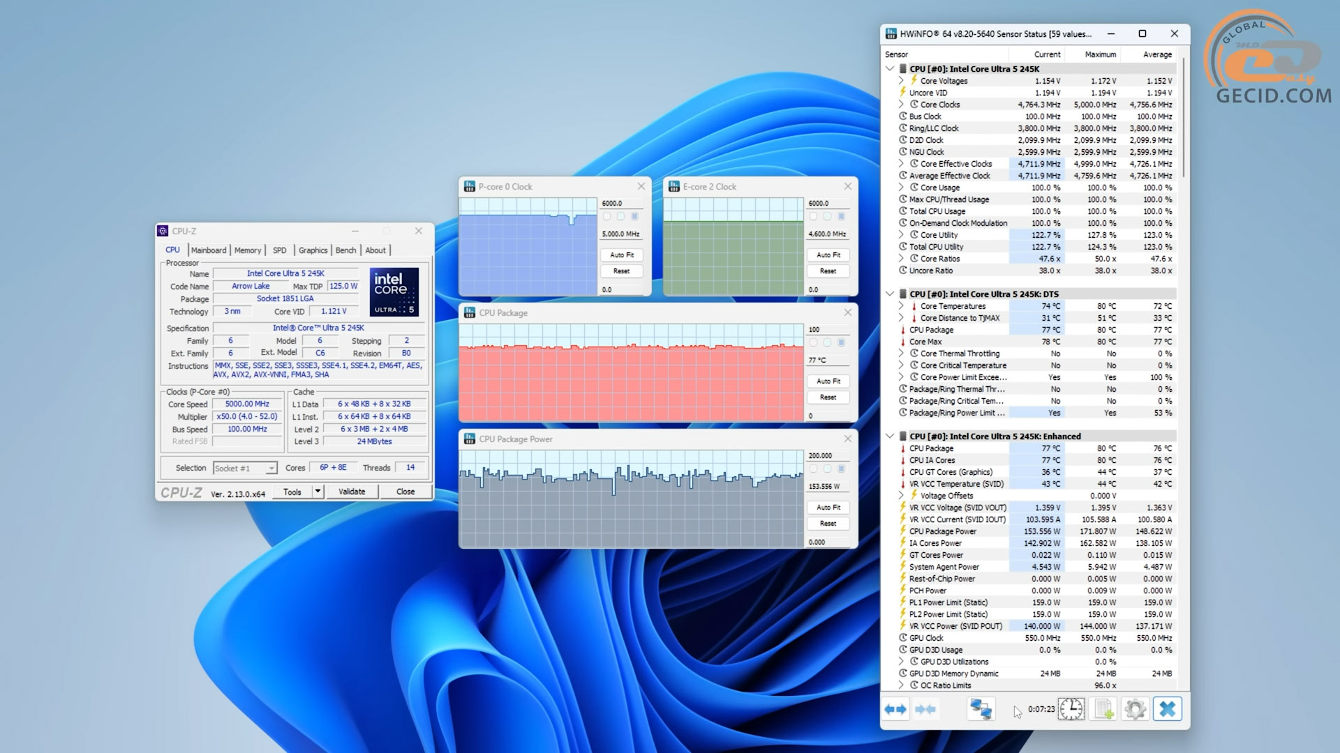Viewport: 1340px width, 753px height.
Task: Select the PL1 Power Limit (Static) row
Action: coord(1036,602)
